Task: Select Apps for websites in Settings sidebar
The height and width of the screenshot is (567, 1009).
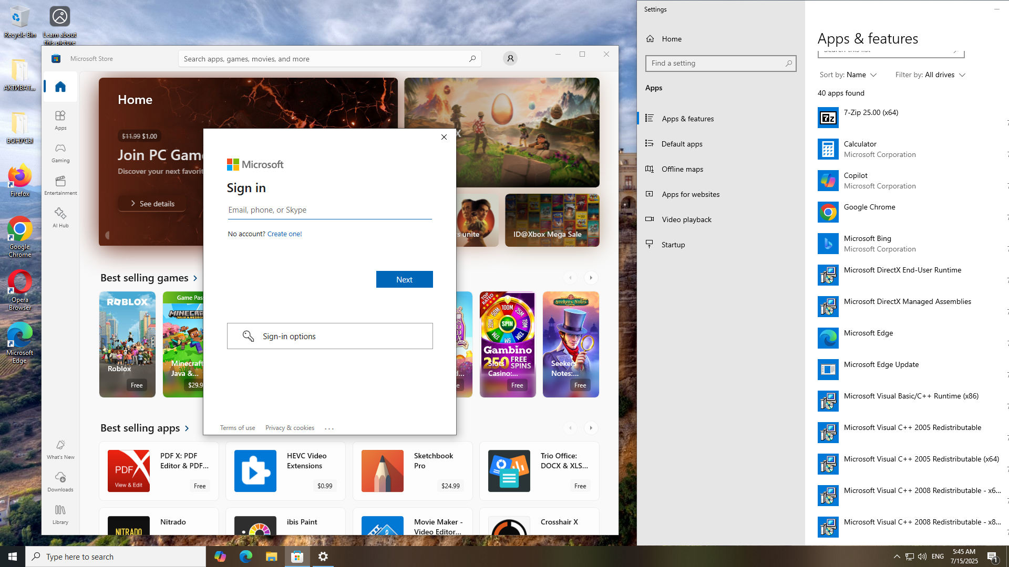Action: point(720,194)
